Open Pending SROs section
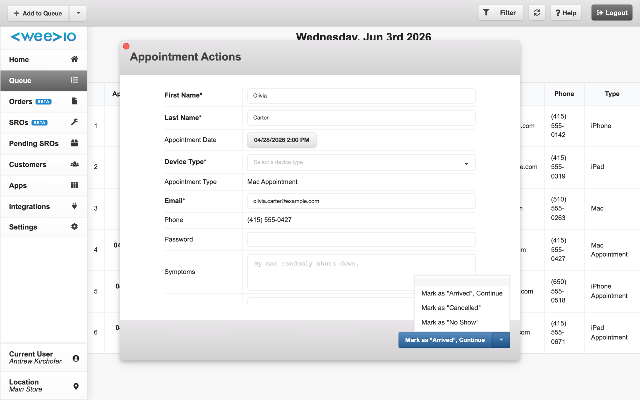The height and width of the screenshot is (400, 640). 44,143
